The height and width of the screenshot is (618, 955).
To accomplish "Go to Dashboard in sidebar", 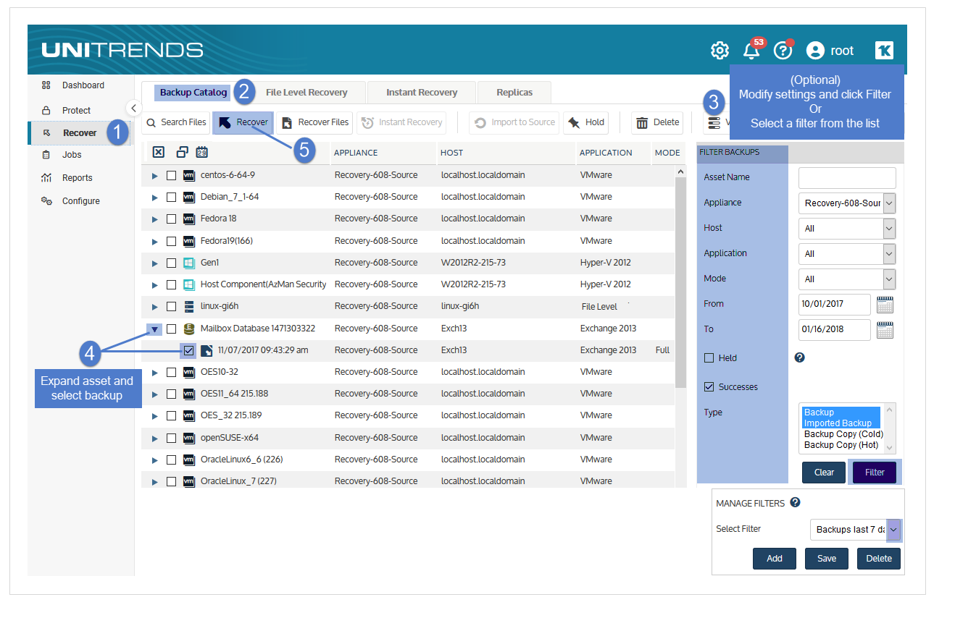I will point(83,85).
